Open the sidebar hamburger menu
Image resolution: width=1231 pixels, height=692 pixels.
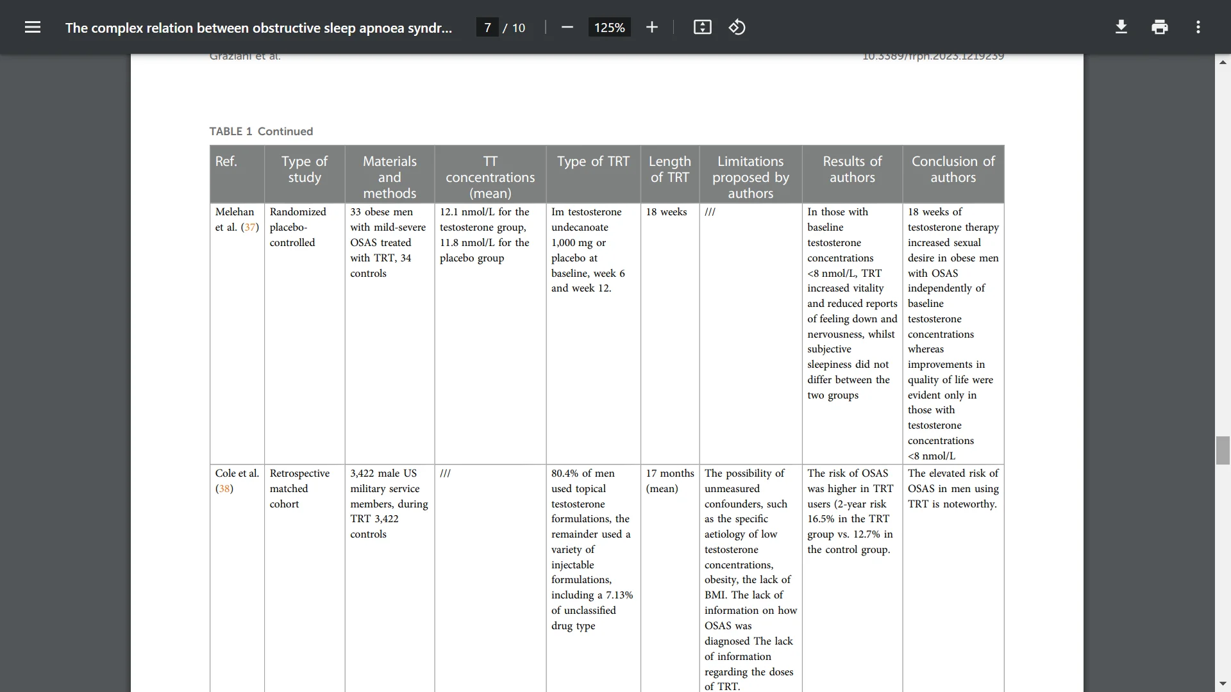click(33, 27)
